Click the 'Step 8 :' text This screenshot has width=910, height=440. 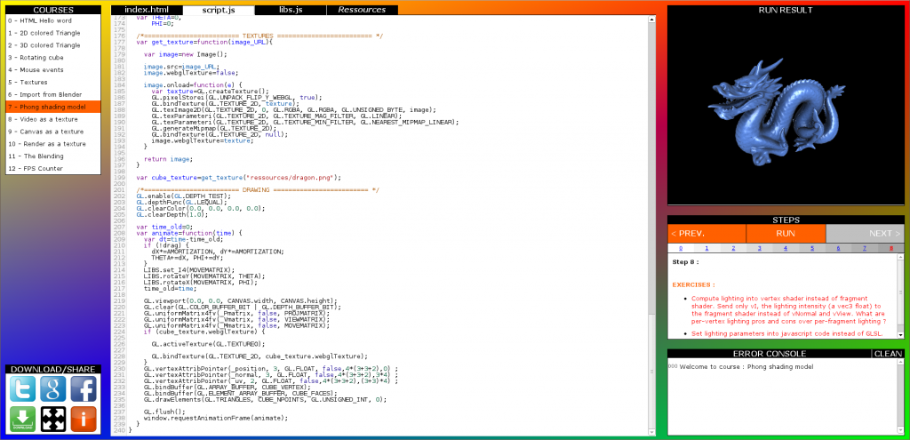(685, 262)
